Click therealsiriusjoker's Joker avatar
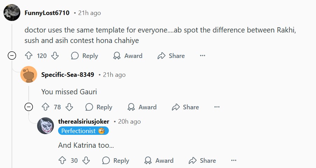 pyautogui.click(x=45, y=126)
